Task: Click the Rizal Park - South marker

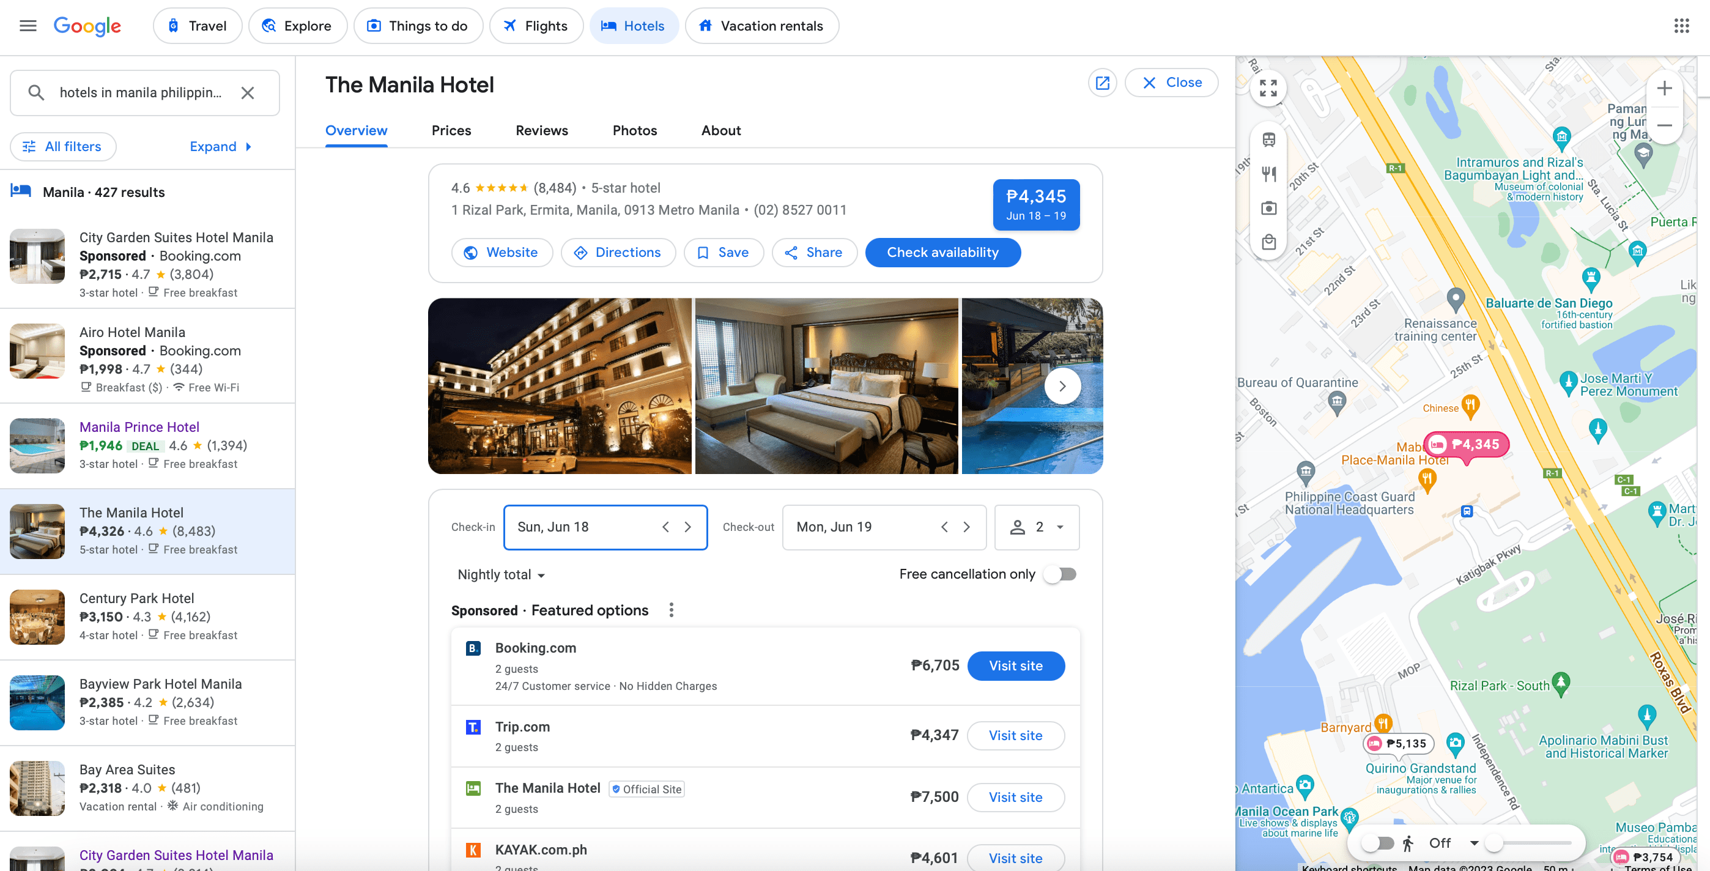Action: tap(1561, 684)
